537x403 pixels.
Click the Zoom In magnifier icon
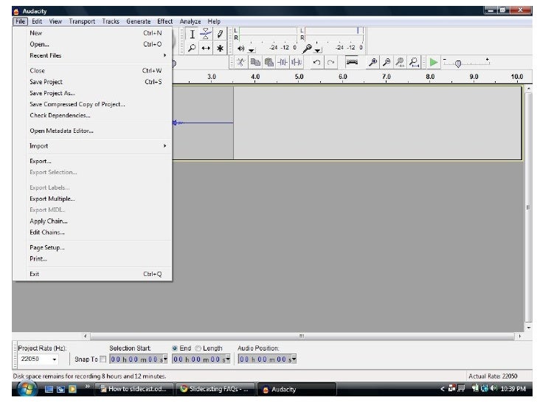373,63
